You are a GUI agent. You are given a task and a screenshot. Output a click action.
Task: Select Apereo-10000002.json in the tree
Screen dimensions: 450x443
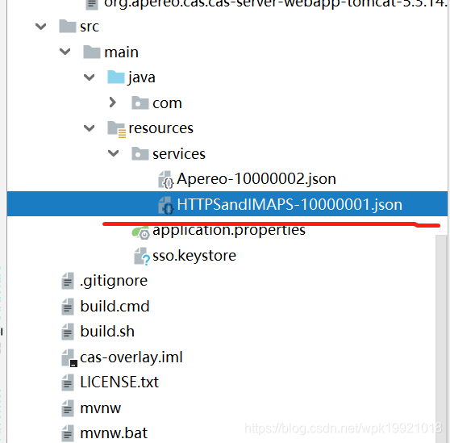(x=256, y=179)
